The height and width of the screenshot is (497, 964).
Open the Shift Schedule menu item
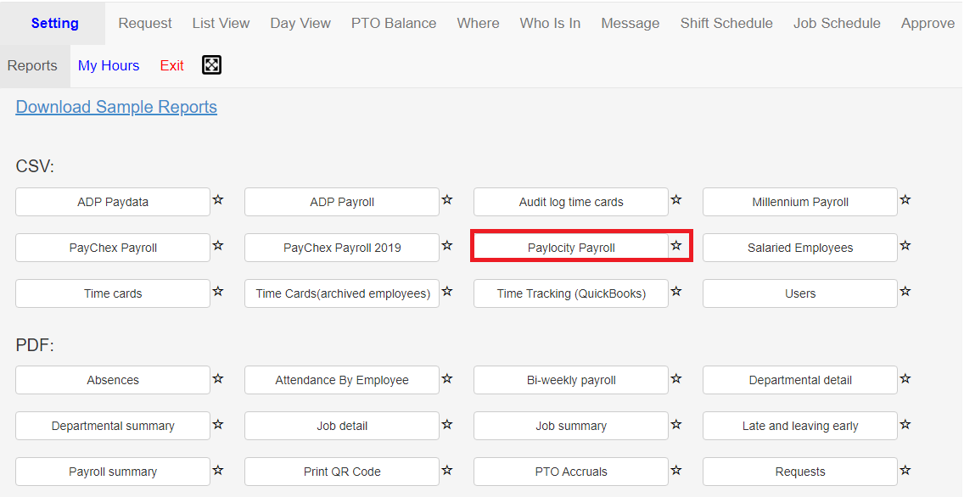click(x=726, y=24)
